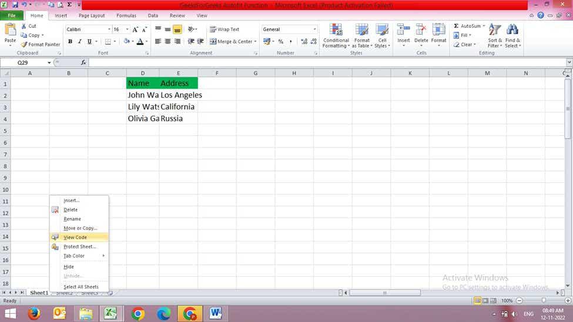Switch to Page Layout view icon in status bar

pyautogui.click(x=485, y=300)
